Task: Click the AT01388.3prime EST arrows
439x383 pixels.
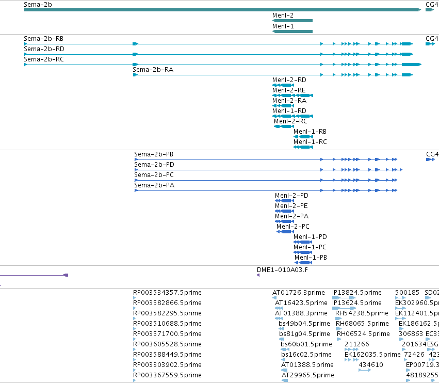Action: [279, 318]
